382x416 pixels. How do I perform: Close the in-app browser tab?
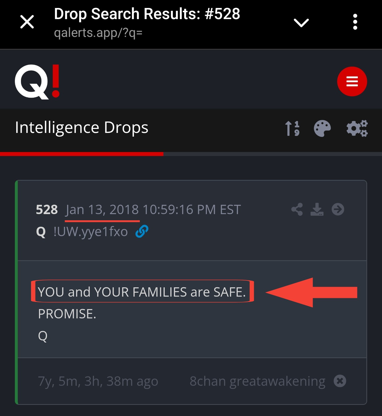tap(27, 22)
